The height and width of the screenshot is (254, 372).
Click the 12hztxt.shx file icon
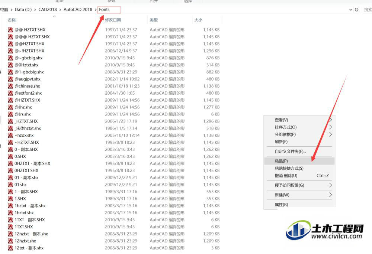pos(10,241)
